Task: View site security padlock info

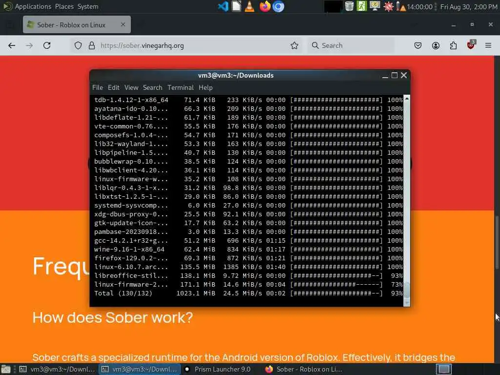Action: (x=92, y=45)
